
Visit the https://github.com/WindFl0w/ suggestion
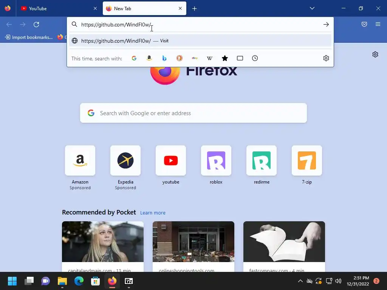[200, 41]
